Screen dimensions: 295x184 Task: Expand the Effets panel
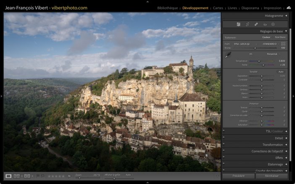pos(286,158)
